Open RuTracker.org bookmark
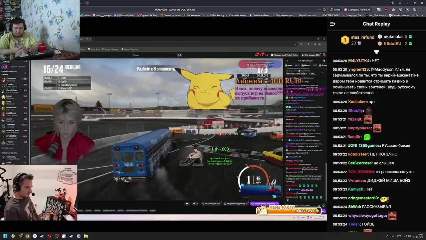426x240 pixels. 215,15
